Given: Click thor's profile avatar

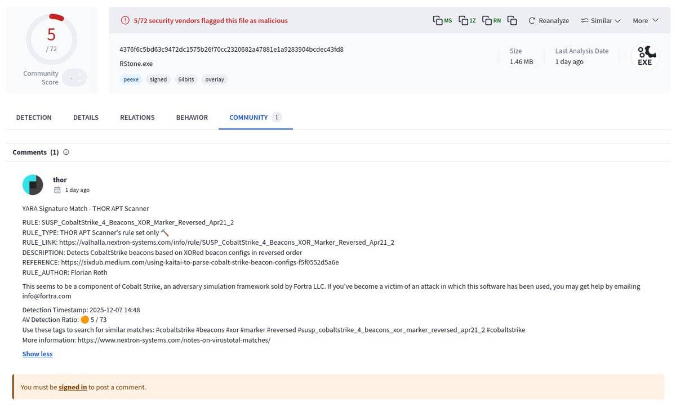Looking at the screenshot, I should [33, 184].
